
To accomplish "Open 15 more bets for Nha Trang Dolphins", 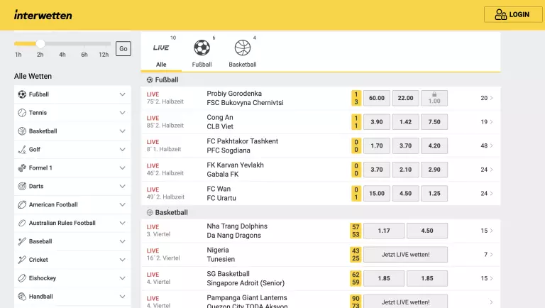I will (487, 231).
